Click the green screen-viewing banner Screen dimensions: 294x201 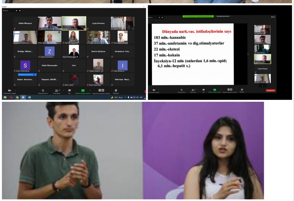[x=198, y=16]
